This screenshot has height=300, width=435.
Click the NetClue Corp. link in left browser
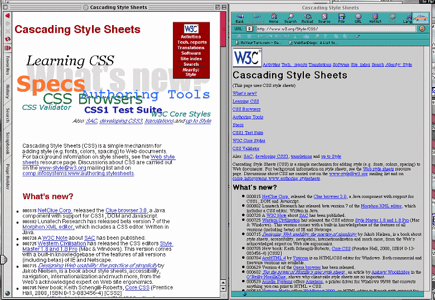[x=55, y=210]
